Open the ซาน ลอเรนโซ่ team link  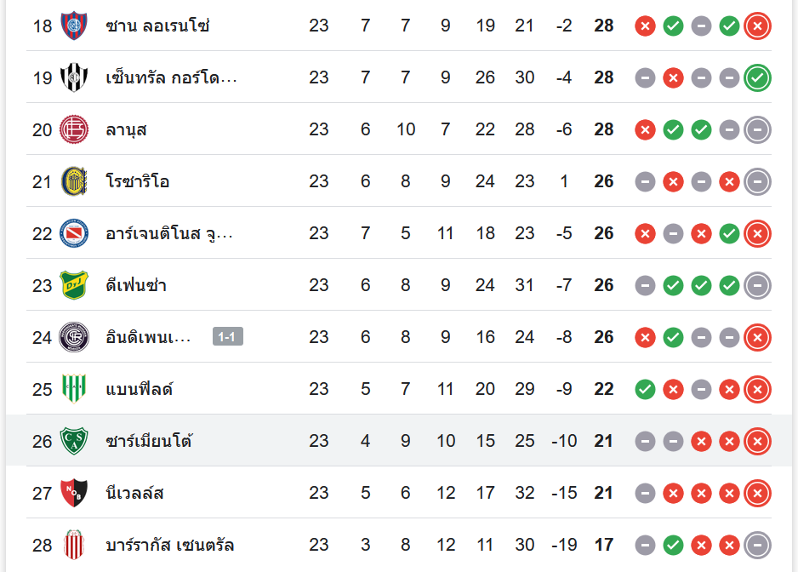point(157,26)
